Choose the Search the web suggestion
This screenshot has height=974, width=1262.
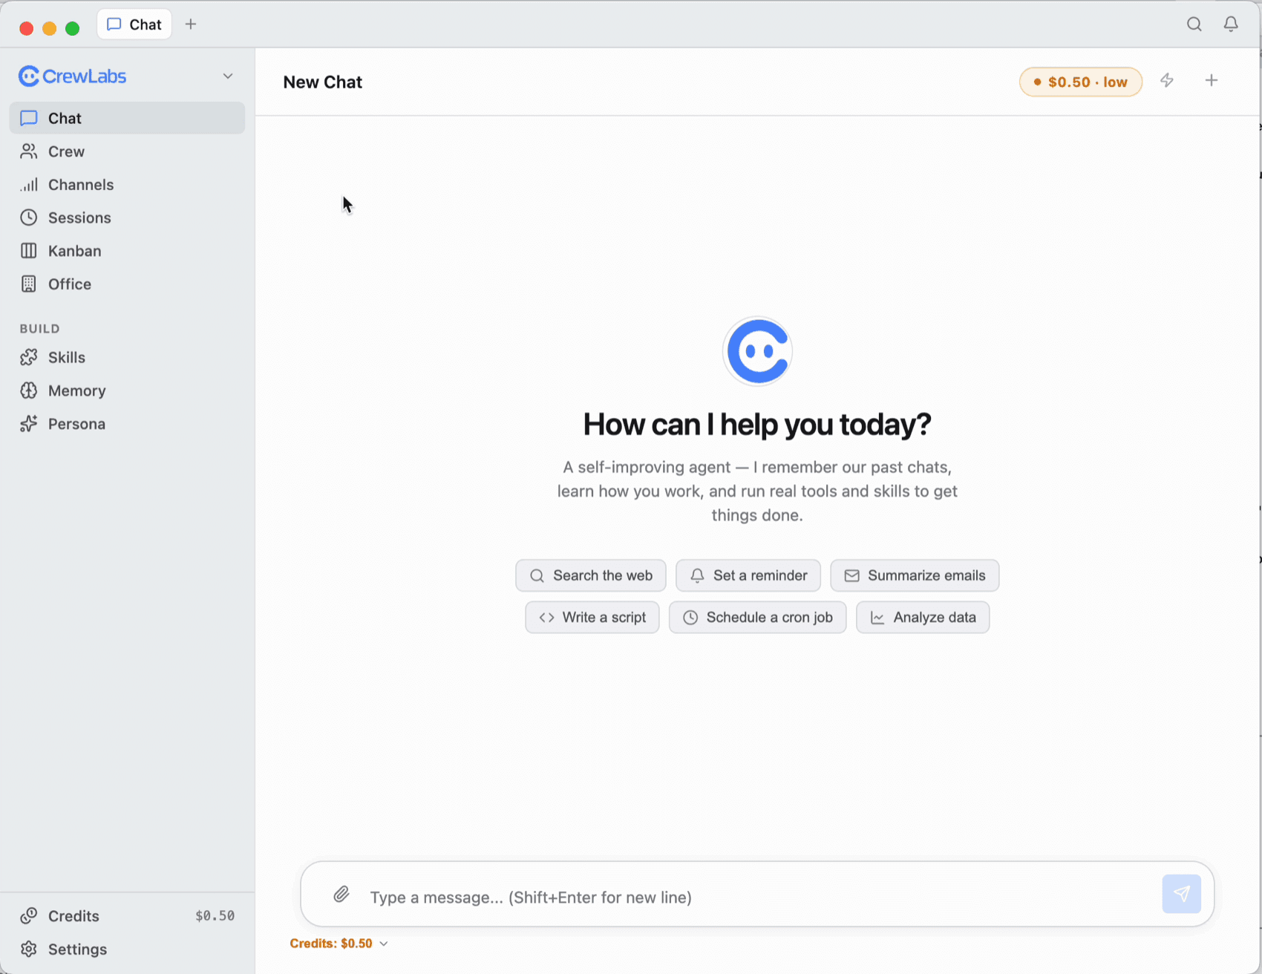(x=591, y=575)
